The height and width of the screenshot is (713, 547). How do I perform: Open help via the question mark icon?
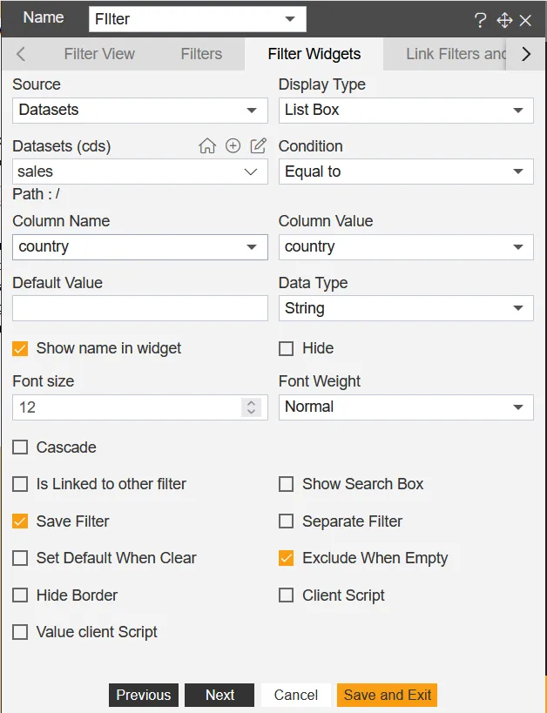480,20
